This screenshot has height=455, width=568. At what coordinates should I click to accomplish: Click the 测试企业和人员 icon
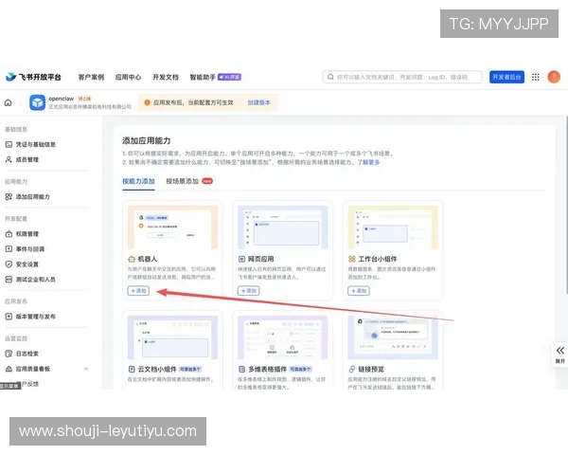coord(9,280)
